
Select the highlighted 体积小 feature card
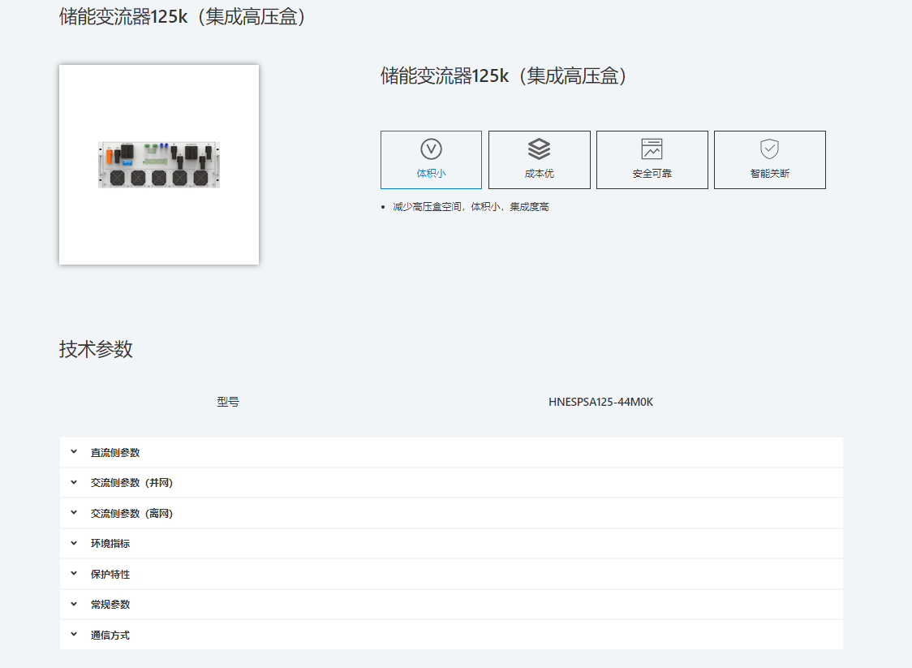432,159
